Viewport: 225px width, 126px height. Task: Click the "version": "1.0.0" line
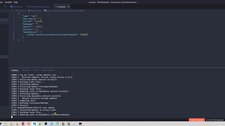click(x=33, y=21)
